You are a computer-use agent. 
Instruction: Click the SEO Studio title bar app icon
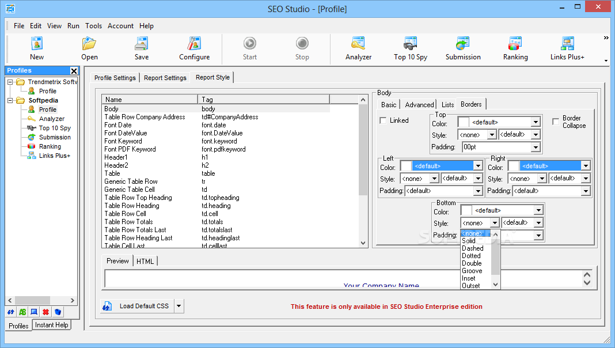[x=10, y=9]
